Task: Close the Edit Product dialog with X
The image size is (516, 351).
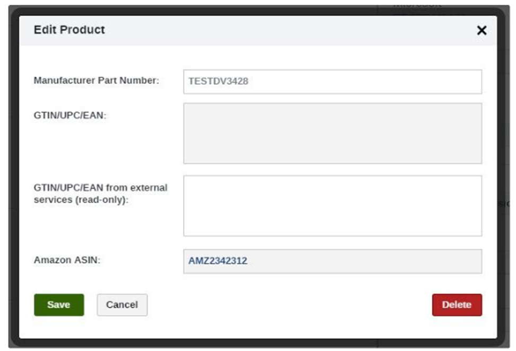Action: click(x=481, y=30)
